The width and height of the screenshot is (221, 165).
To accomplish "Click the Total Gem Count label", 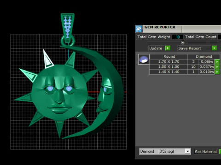I will point(201,37).
